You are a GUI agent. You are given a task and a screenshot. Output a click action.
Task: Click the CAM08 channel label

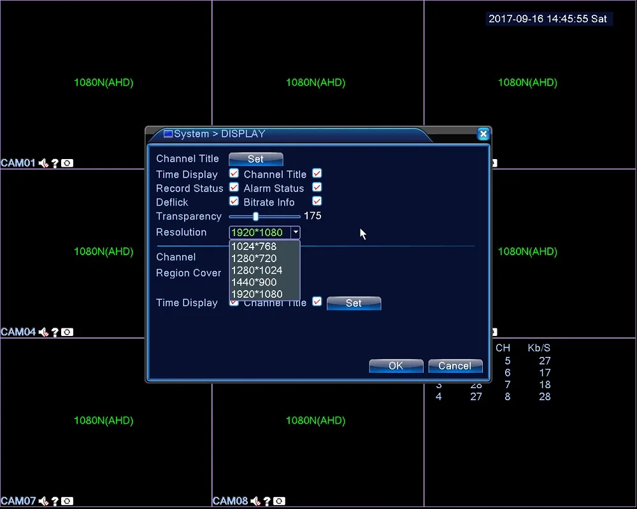coord(231,501)
